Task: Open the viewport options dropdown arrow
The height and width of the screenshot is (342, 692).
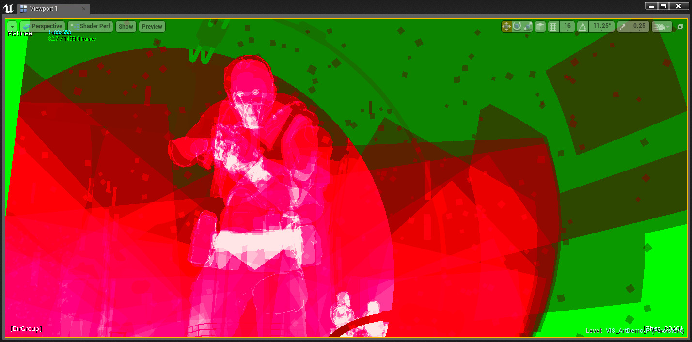Action: pyautogui.click(x=12, y=27)
